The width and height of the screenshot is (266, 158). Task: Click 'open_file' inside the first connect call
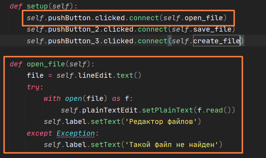click(x=205, y=17)
